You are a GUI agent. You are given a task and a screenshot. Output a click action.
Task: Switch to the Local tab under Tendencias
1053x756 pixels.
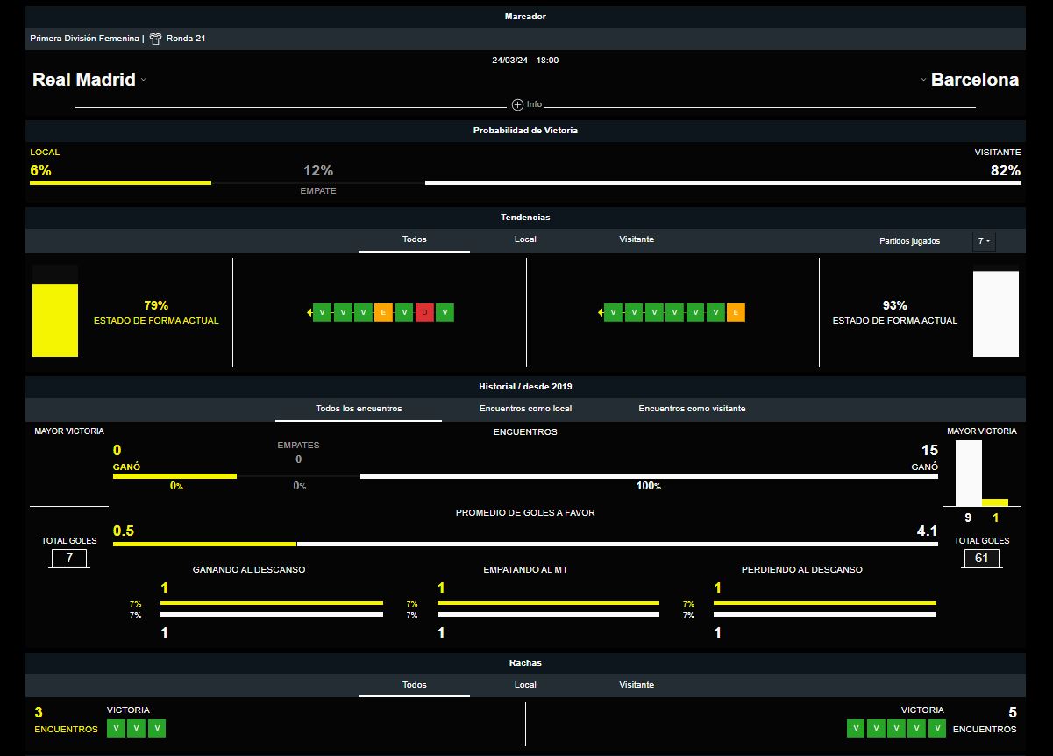click(525, 239)
